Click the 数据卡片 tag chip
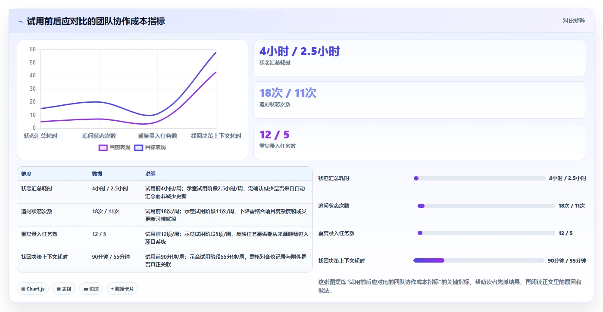 [x=122, y=289]
